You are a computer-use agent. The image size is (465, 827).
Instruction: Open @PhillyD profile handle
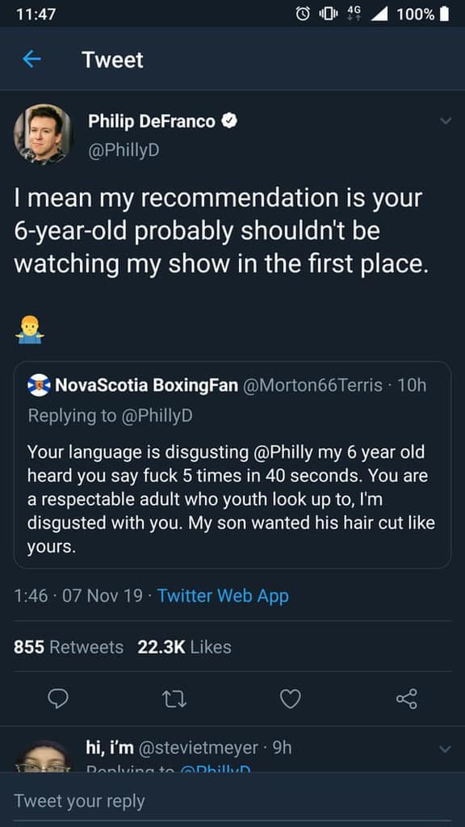pyautogui.click(x=124, y=151)
